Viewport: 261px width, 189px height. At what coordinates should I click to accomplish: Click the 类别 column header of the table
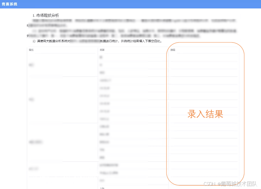(x=102, y=50)
